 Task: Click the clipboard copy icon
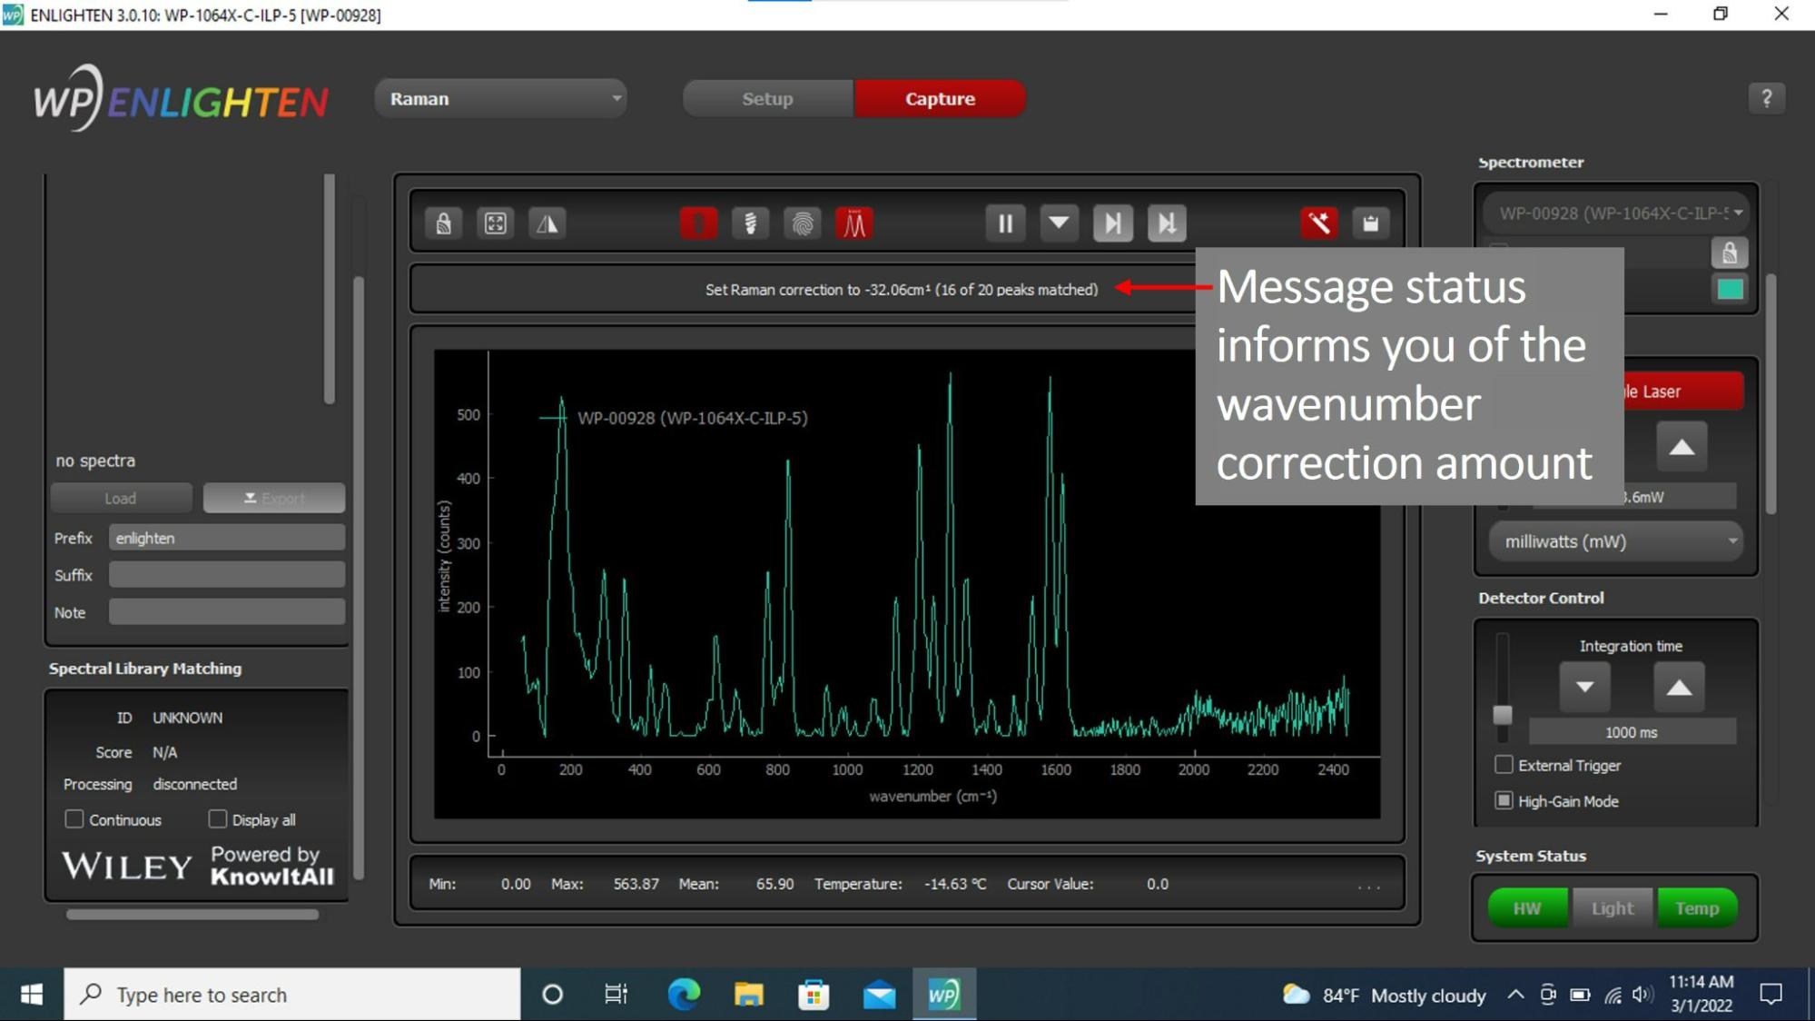click(1371, 223)
